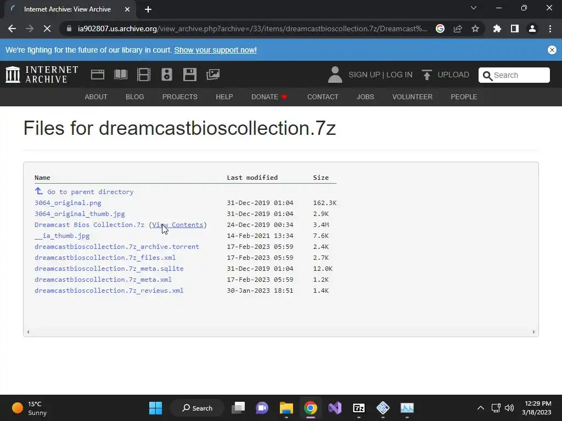
Task: Open the DONATE menu item
Action: pyautogui.click(x=269, y=96)
